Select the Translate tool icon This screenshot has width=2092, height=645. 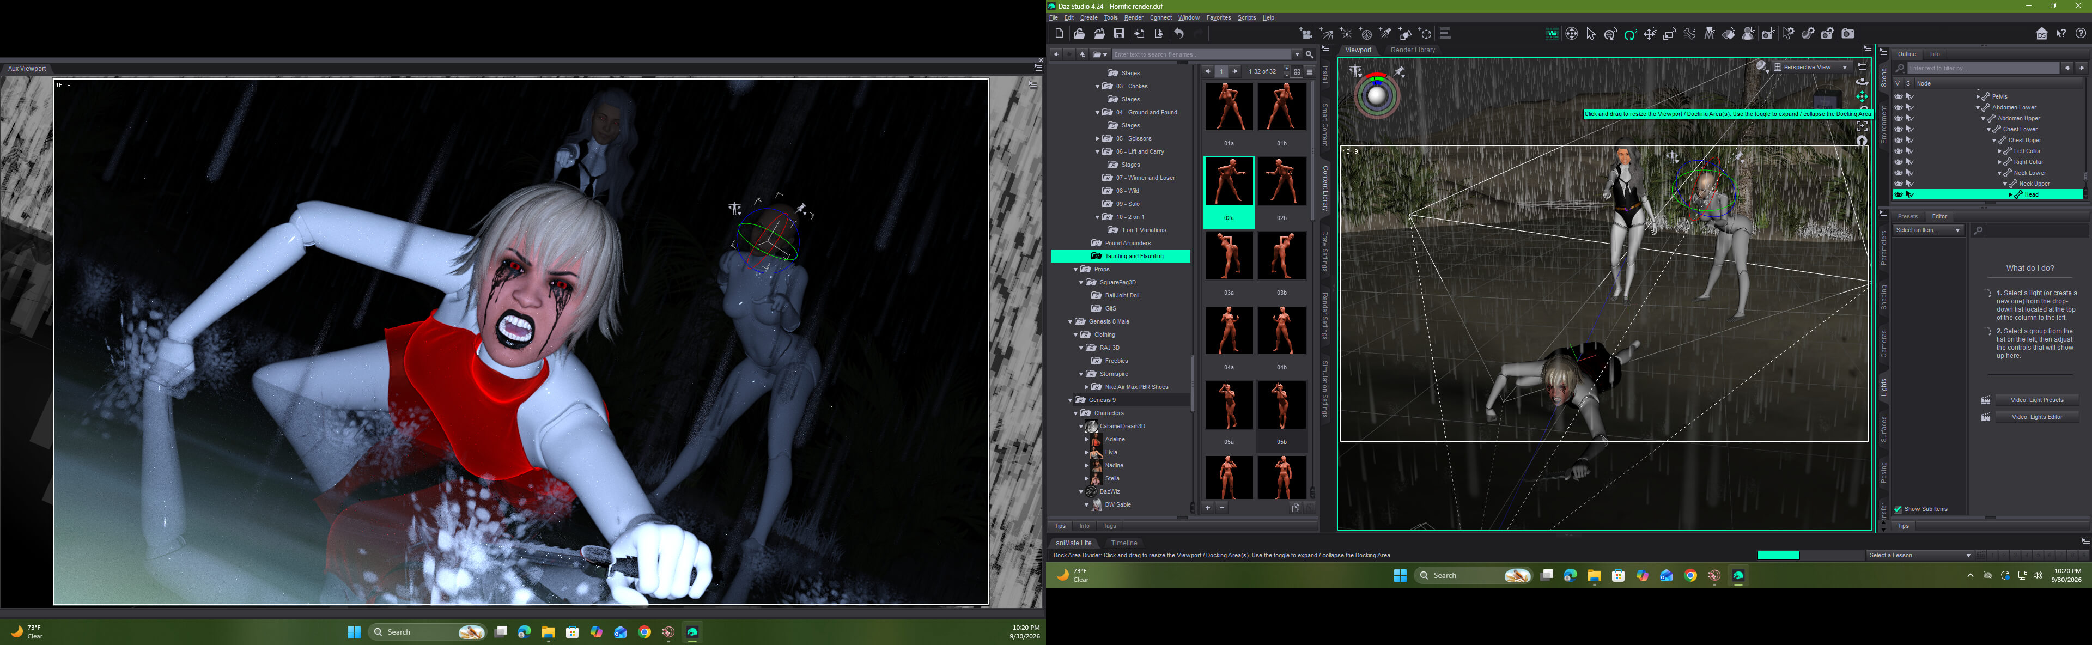click(x=1650, y=33)
